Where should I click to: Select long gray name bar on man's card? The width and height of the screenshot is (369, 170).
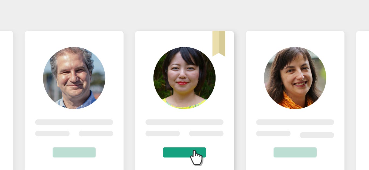point(74,122)
